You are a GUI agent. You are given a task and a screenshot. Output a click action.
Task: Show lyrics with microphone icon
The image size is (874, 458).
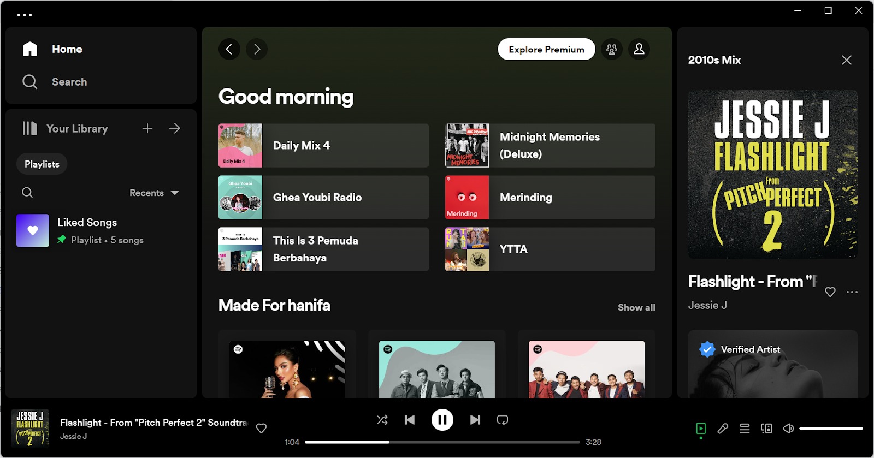723,429
